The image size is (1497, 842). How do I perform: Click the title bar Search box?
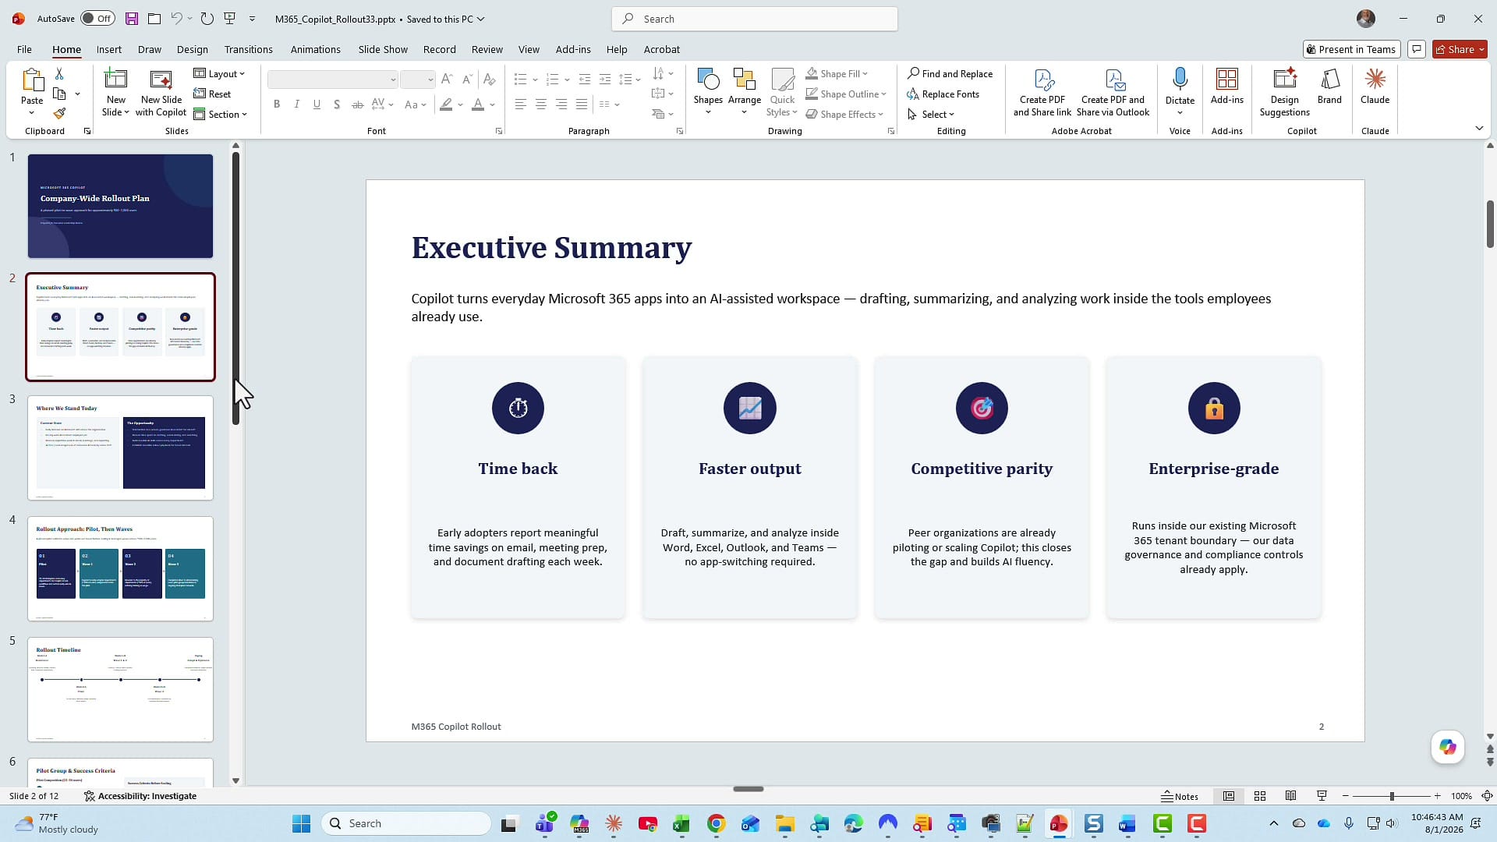pyautogui.click(x=754, y=19)
